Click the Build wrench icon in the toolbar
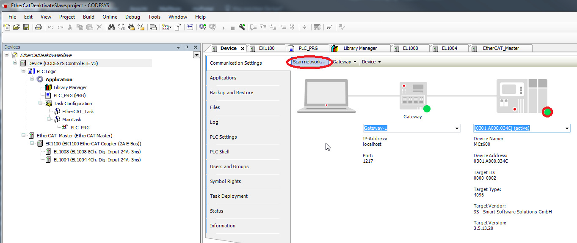This screenshot has width=577, height=243. pyautogui.click(x=242, y=27)
